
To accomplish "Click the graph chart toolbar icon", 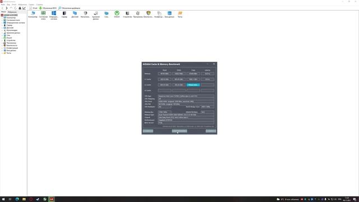I will pyautogui.click(x=24, y=8).
